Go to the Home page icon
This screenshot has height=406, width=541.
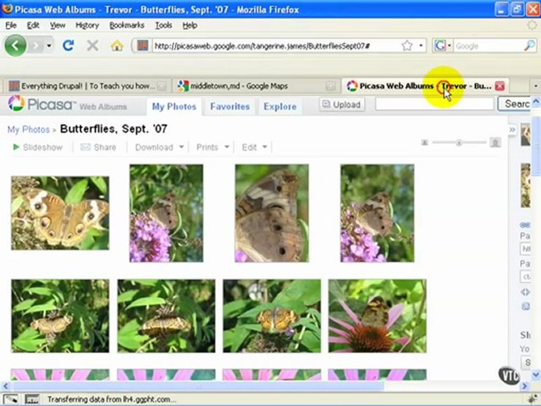tap(117, 46)
